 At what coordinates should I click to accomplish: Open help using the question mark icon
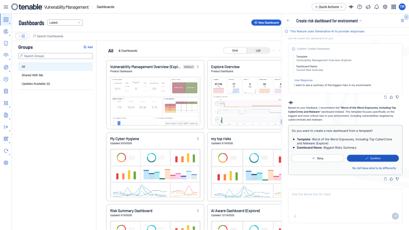coord(360,6)
